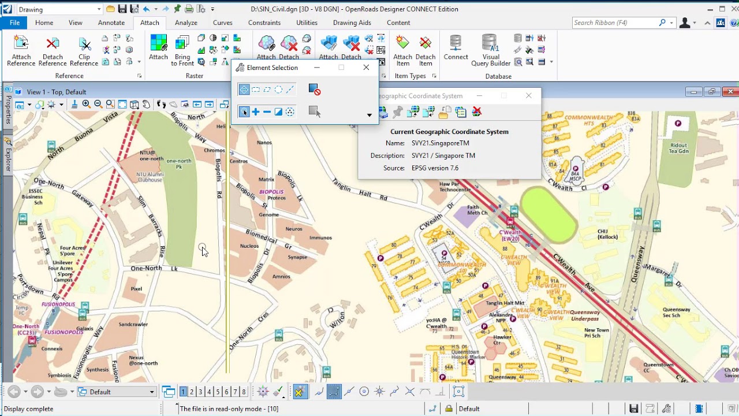Click the element lock padlock in status bar
The image size is (739, 416).
[x=449, y=408]
